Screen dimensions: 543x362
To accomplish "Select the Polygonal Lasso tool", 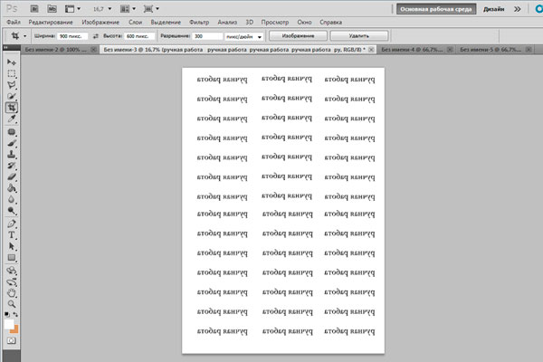I will [12, 85].
